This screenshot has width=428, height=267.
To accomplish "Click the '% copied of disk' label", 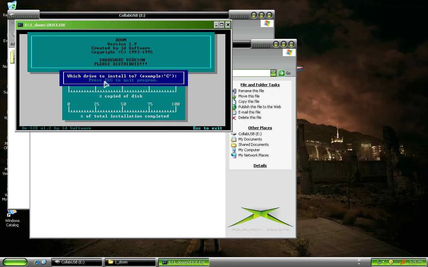I will click(121, 96).
